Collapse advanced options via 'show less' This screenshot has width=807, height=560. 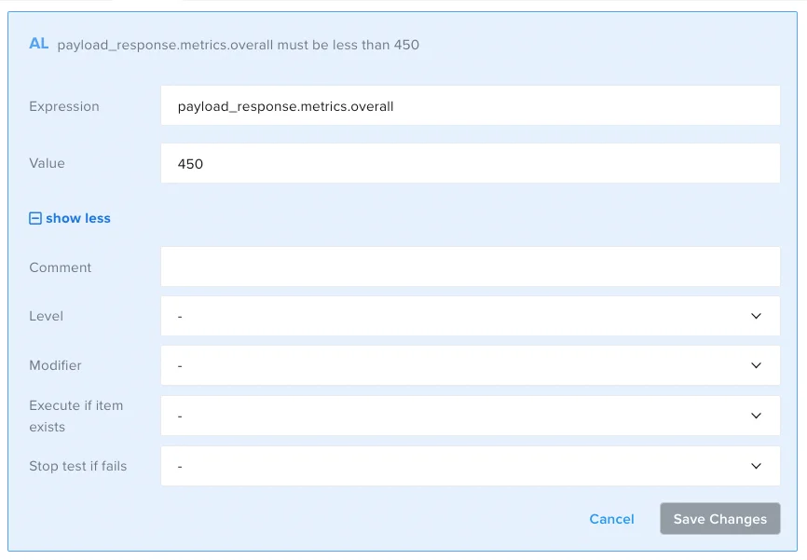coord(76,218)
